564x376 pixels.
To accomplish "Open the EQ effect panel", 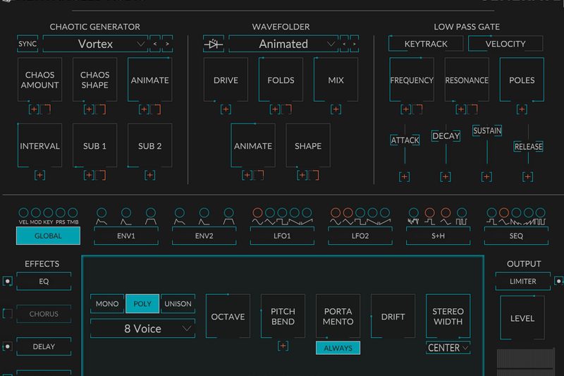I will pyautogui.click(x=44, y=281).
